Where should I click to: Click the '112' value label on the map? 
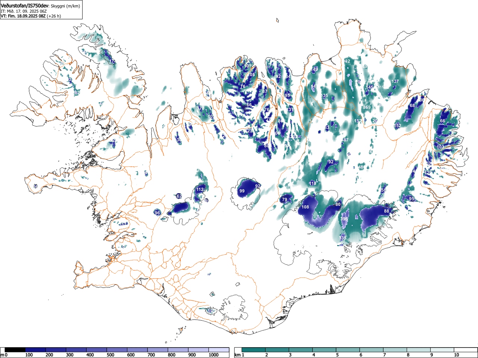tap(200, 189)
